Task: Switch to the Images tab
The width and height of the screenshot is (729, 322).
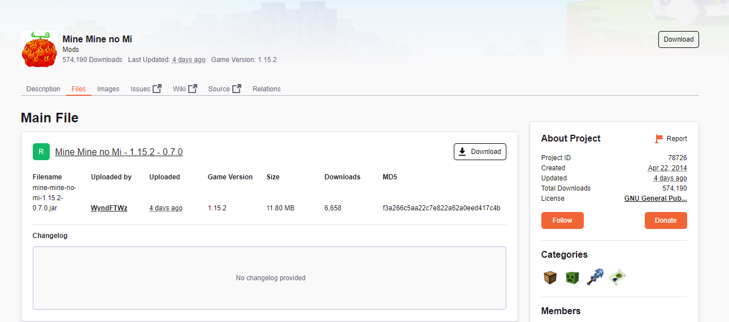Action: click(108, 89)
